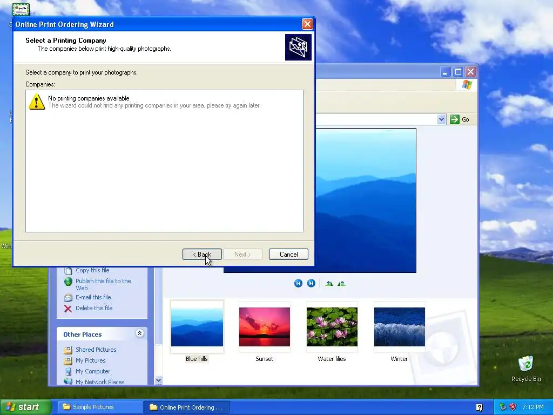Click the Copy this file icon
Viewport: 553px width, 415px height.
[x=68, y=271]
